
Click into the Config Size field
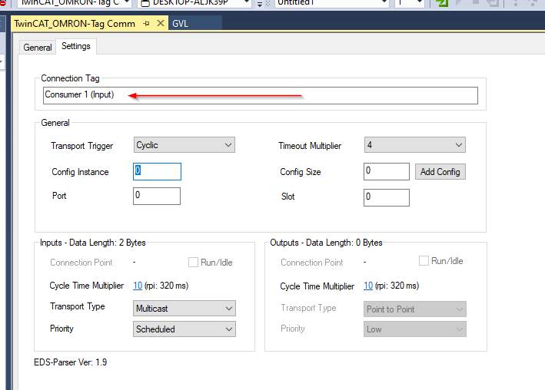pyautogui.click(x=387, y=171)
